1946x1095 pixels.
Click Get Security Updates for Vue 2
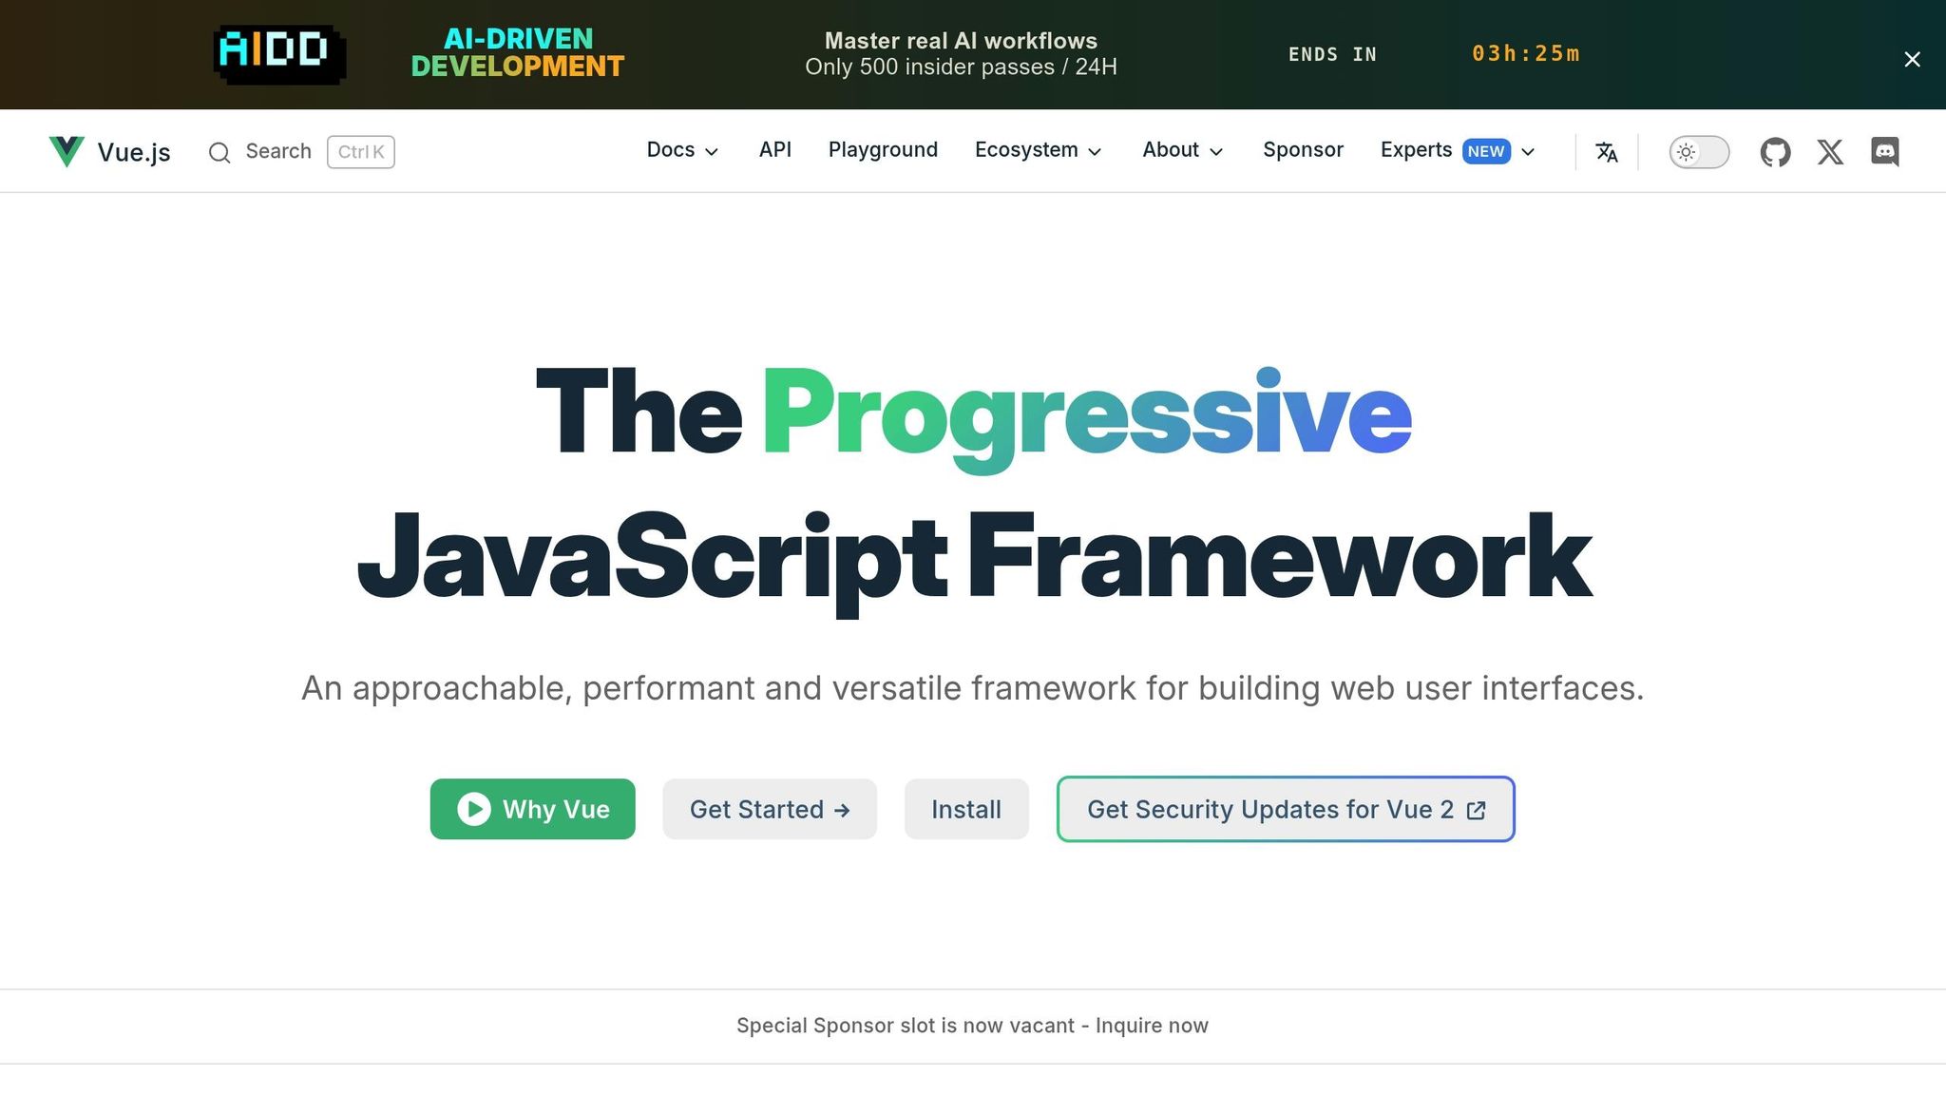(x=1286, y=809)
